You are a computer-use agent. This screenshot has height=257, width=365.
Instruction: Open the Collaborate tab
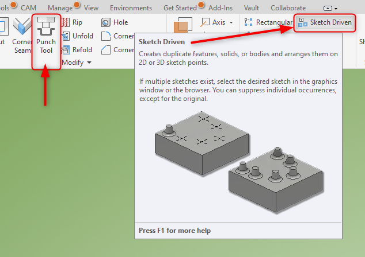point(288,8)
